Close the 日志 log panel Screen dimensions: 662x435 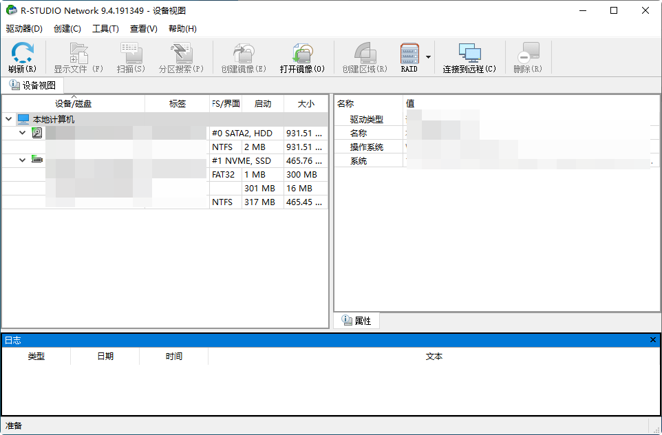point(652,339)
